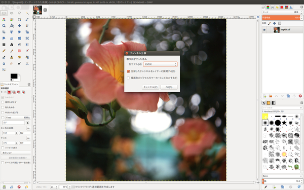
Task: Select the Crop tool
Action: [4, 32]
